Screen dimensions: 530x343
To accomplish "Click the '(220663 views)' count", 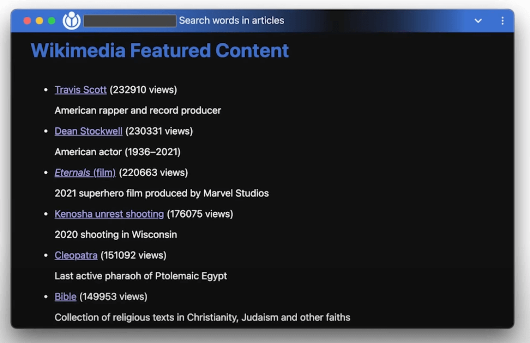I will tap(153, 173).
